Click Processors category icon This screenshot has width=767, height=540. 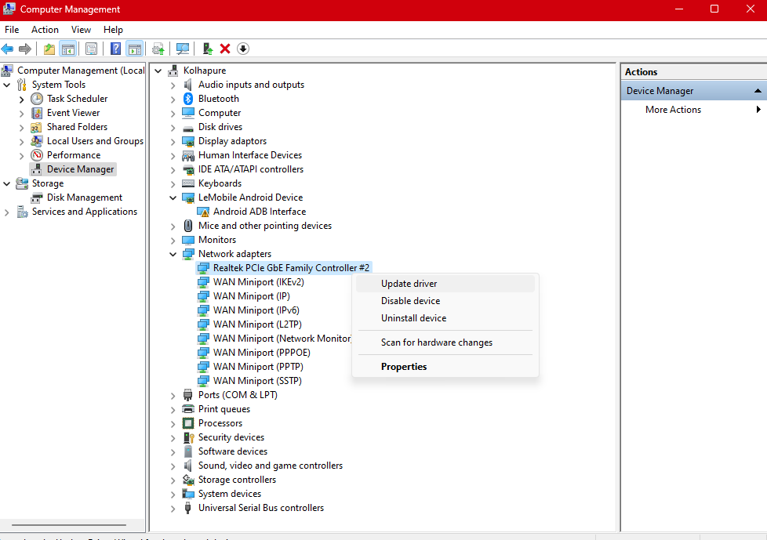coord(188,423)
